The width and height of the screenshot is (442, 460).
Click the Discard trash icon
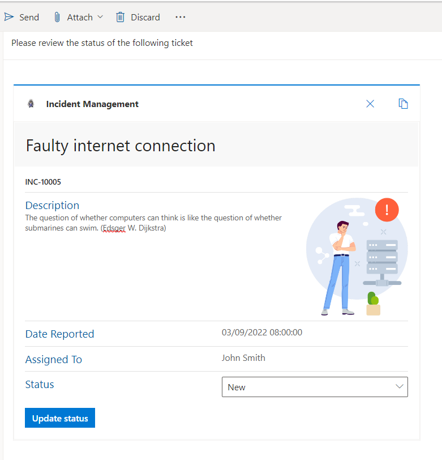coord(120,18)
